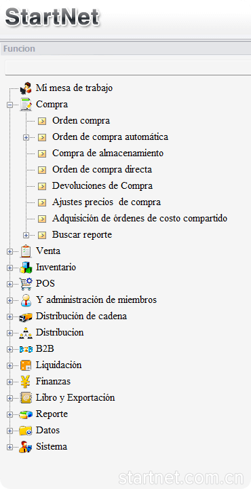Select Ajustes precios de compra
This screenshot has height=489, width=251.
[107, 202]
